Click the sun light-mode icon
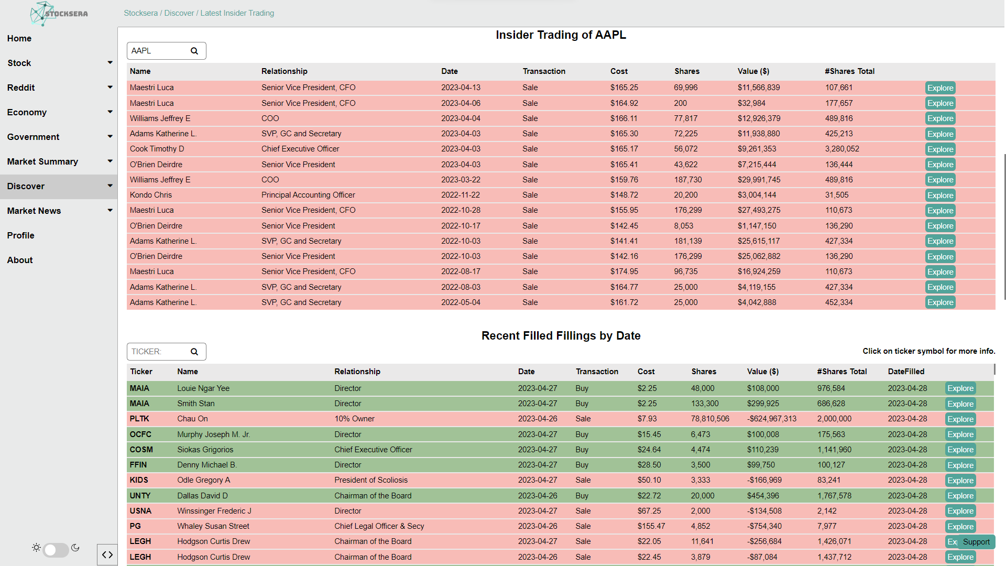 click(x=36, y=548)
